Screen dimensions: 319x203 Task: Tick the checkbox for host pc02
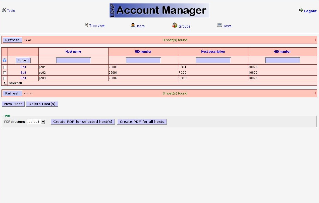5,73
